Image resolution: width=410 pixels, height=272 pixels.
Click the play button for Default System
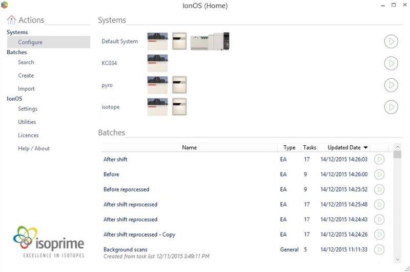[x=391, y=41]
